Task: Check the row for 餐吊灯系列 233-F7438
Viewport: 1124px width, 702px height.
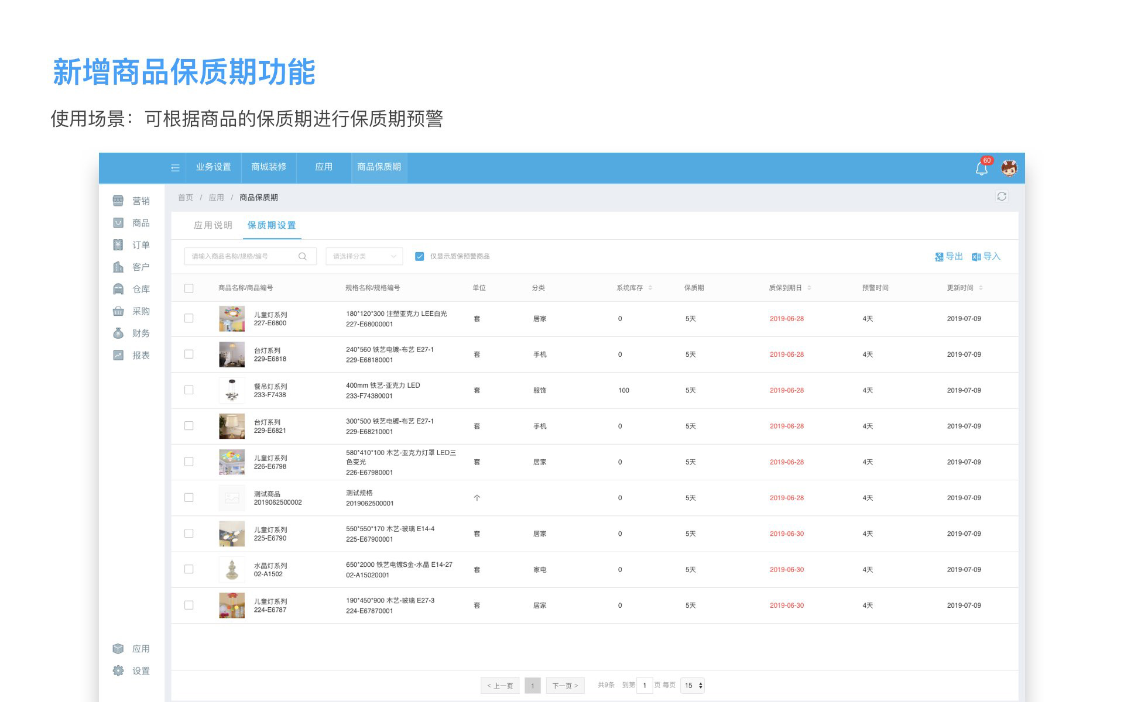Action: click(x=189, y=390)
